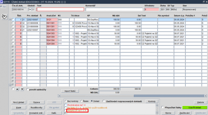Tick the select-all checkbox below the grid
Screen dimensions: 208x115
[13, 89]
